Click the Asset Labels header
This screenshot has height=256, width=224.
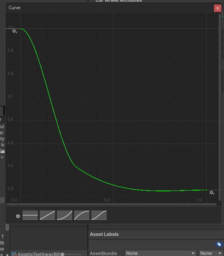(104, 234)
